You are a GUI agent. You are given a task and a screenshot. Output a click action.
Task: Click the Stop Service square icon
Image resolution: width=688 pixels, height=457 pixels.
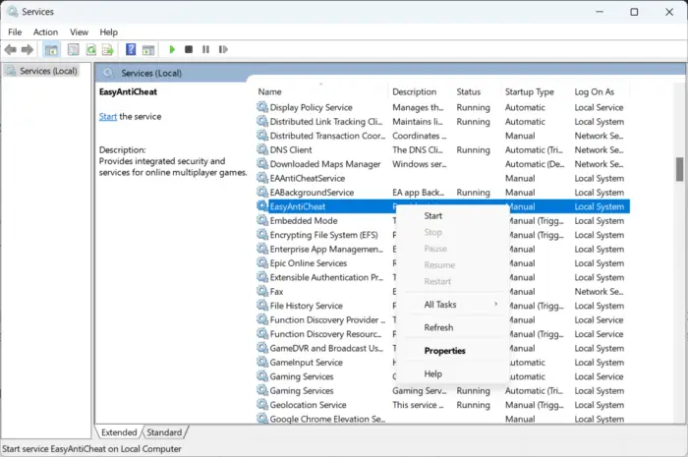click(x=189, y=49)
